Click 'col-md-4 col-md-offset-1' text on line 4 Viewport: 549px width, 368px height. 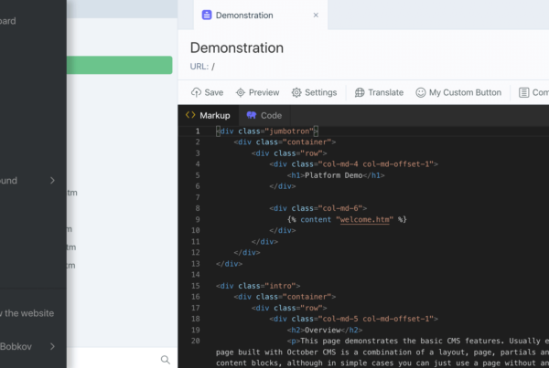(x=376, y=163)
